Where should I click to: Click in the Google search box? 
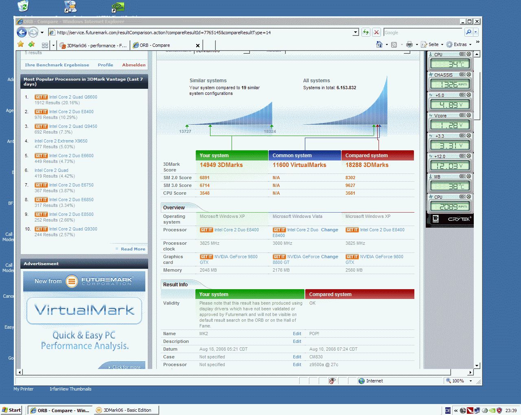423,33
